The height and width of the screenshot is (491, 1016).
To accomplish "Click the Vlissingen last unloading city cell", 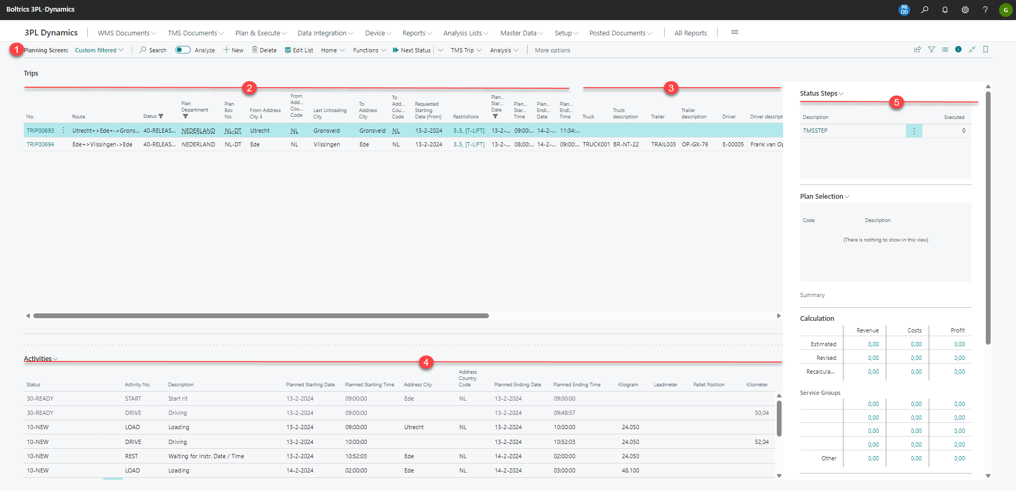I will coord(326,144).
